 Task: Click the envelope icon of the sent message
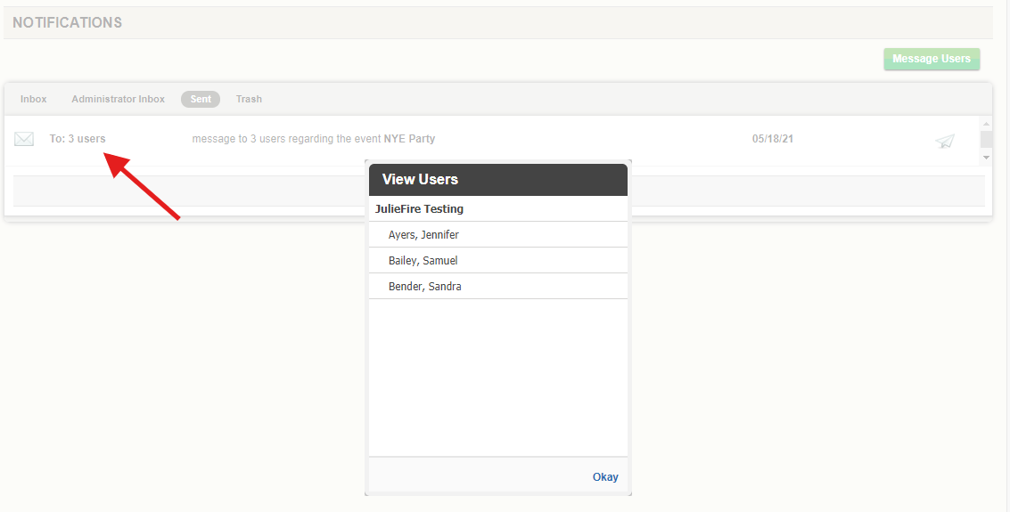[x=24, y=139]
